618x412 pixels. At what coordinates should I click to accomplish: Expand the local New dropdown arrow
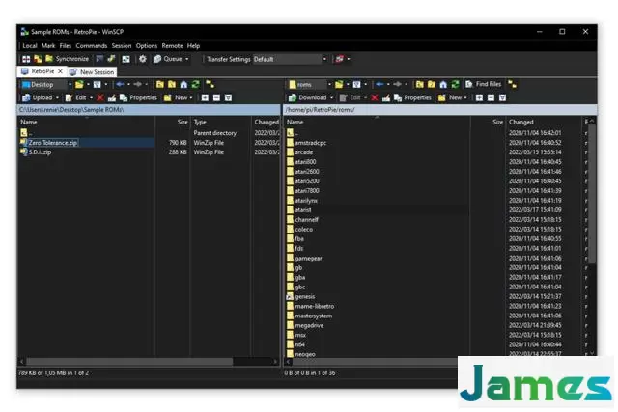(x=191, y=97)
